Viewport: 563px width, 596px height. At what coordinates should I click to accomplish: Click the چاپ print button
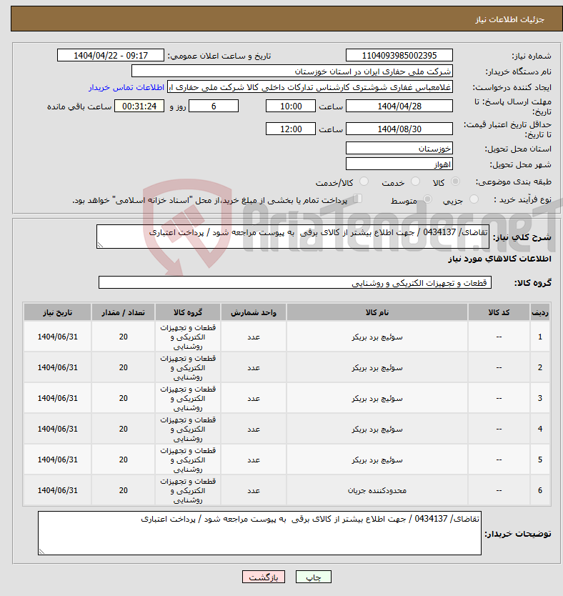click(314, 577)
